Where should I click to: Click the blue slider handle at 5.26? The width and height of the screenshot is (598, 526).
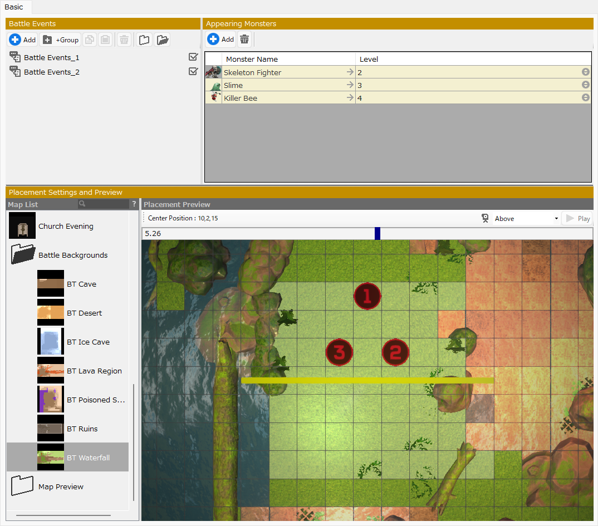pos(378,233)
